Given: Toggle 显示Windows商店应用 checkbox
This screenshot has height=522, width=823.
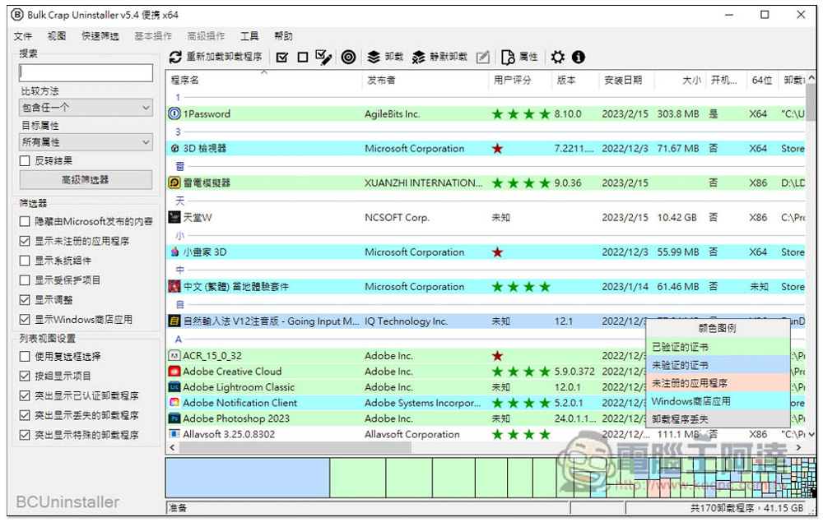Looking at the screenshot, I should 26,319.
